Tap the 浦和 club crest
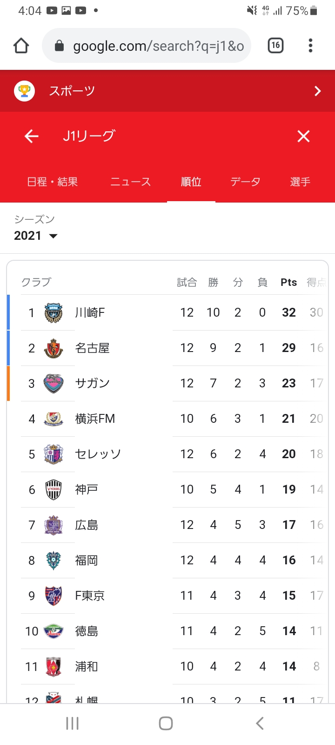Viewport: 335px width, 745px height. tap(54, 666)
